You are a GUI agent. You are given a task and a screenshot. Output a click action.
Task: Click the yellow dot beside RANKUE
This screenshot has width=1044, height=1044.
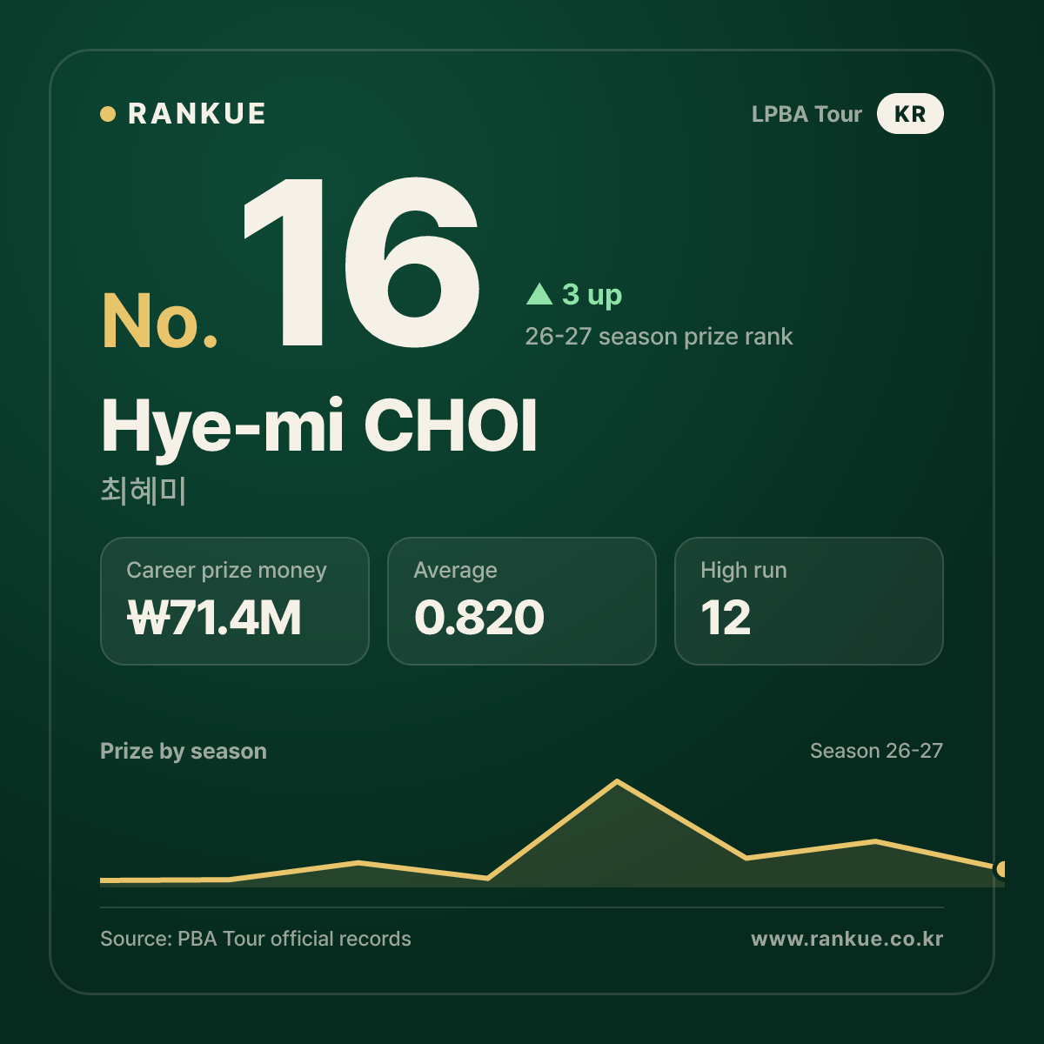108,114
